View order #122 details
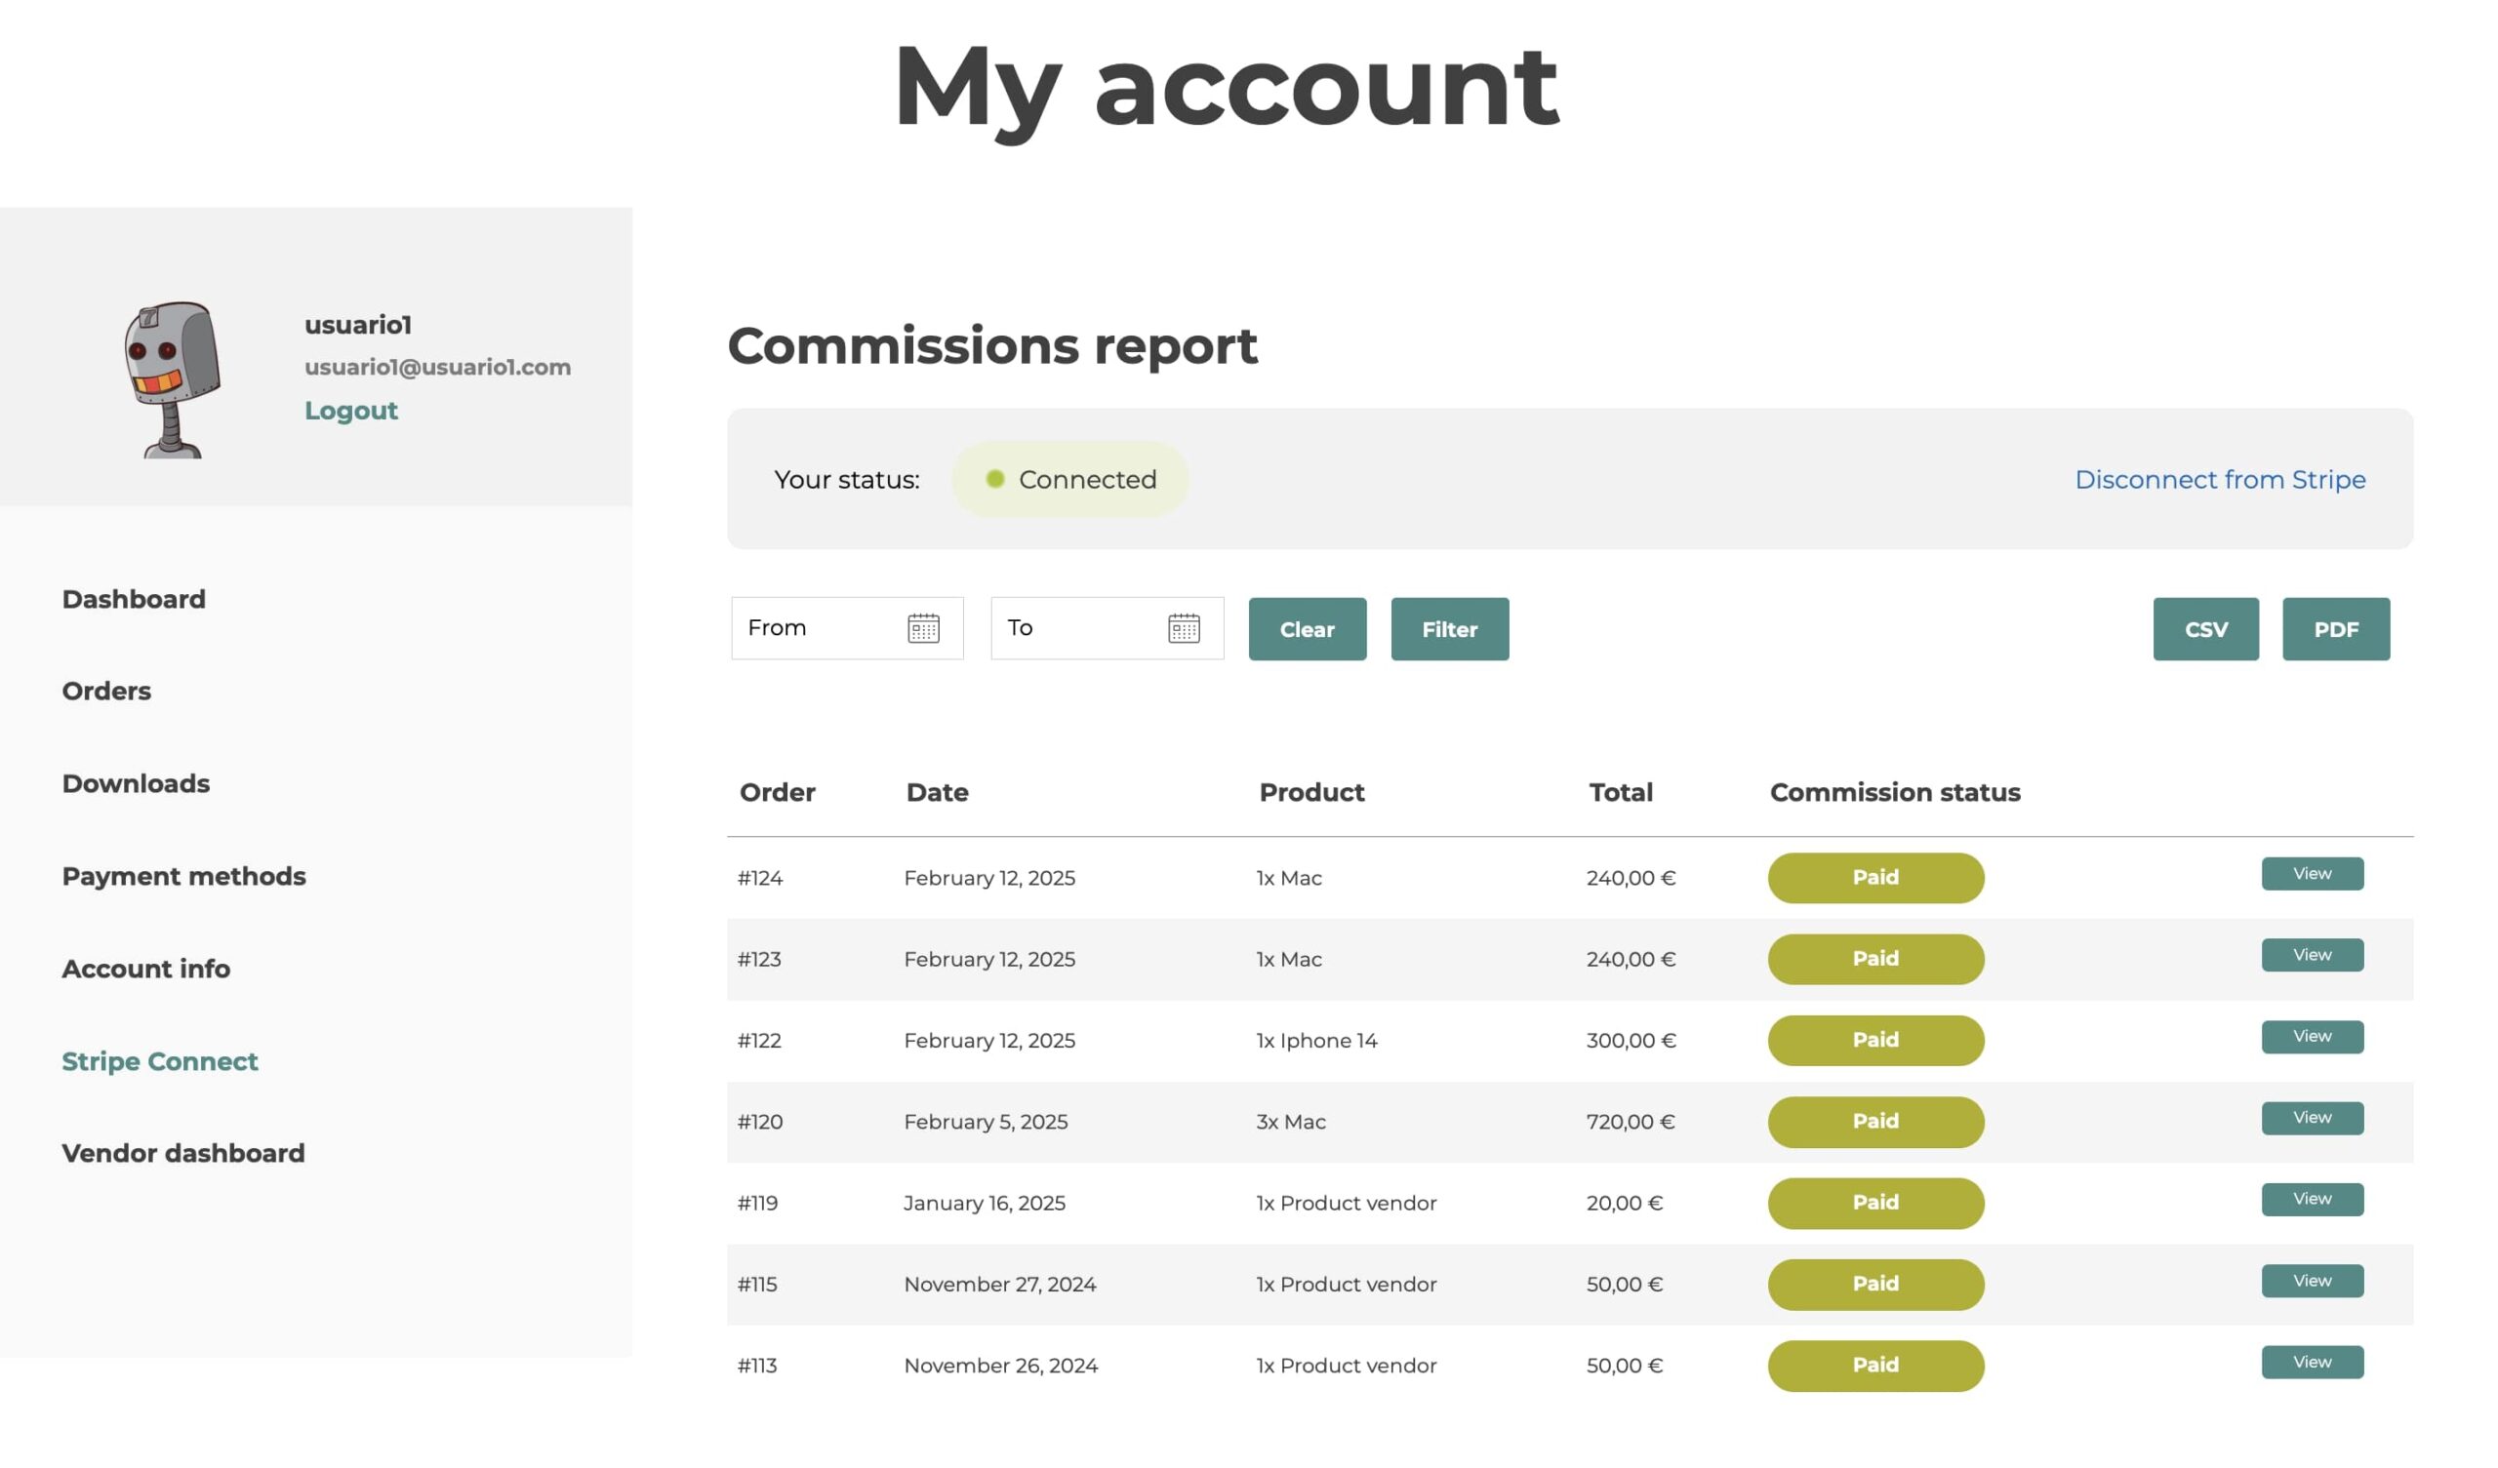2498x1468 pixels. click(x=2313, y=1037)
